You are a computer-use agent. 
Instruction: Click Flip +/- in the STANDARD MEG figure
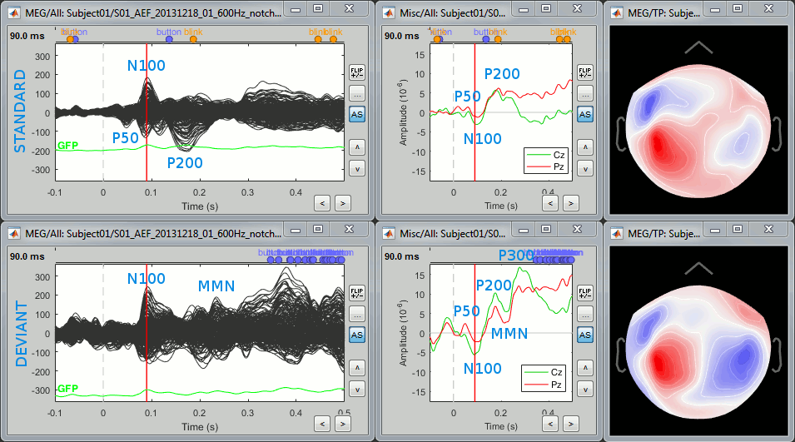point(356,72)
